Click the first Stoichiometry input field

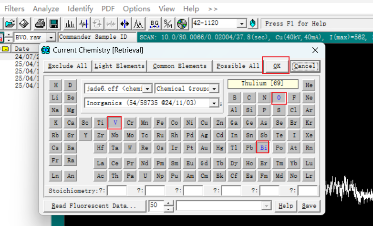coord(117,191)
